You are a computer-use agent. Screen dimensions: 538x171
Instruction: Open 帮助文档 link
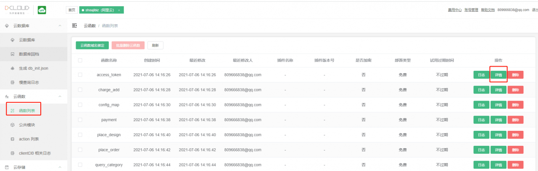[x=488, y=10]
